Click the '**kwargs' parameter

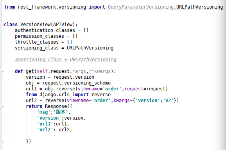coord(100,71)
